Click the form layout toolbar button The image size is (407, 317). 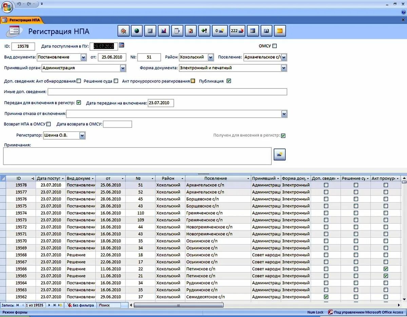pos(150,31)
